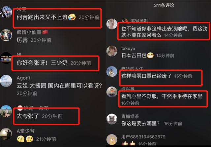Tap comment 云姐 大酱园 国内在哪里可以看呀

point(59,86)
